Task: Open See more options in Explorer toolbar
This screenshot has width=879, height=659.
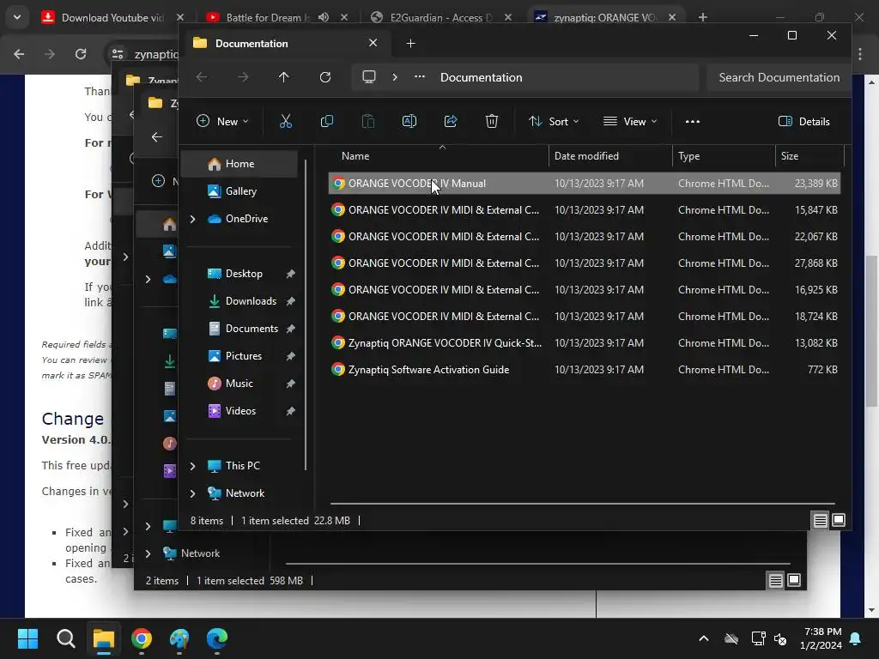Action: click(x=693, y=121)
